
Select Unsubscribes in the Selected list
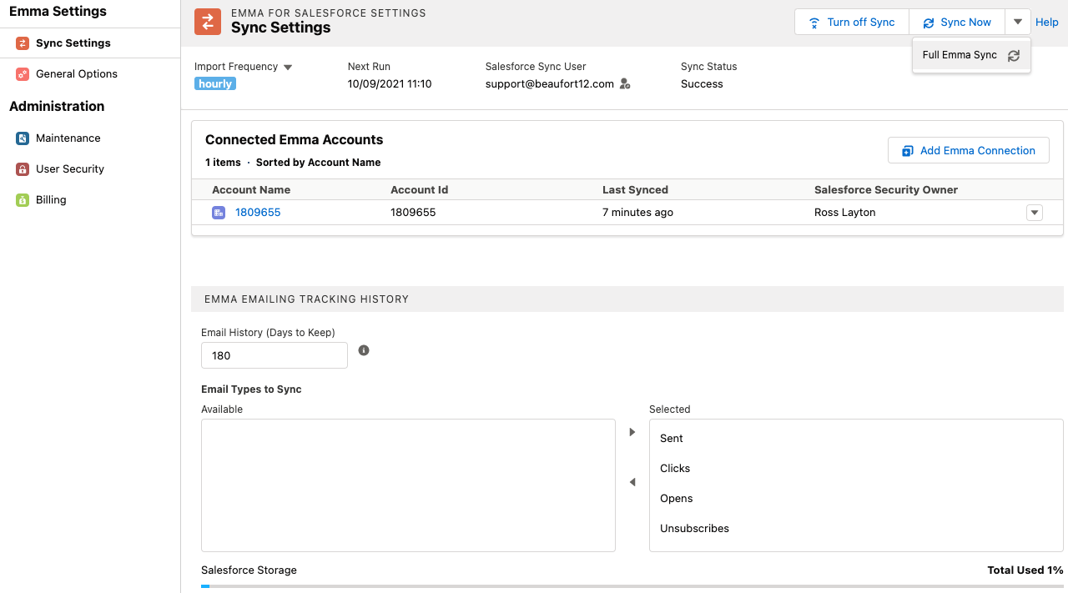tap(856, 529)
